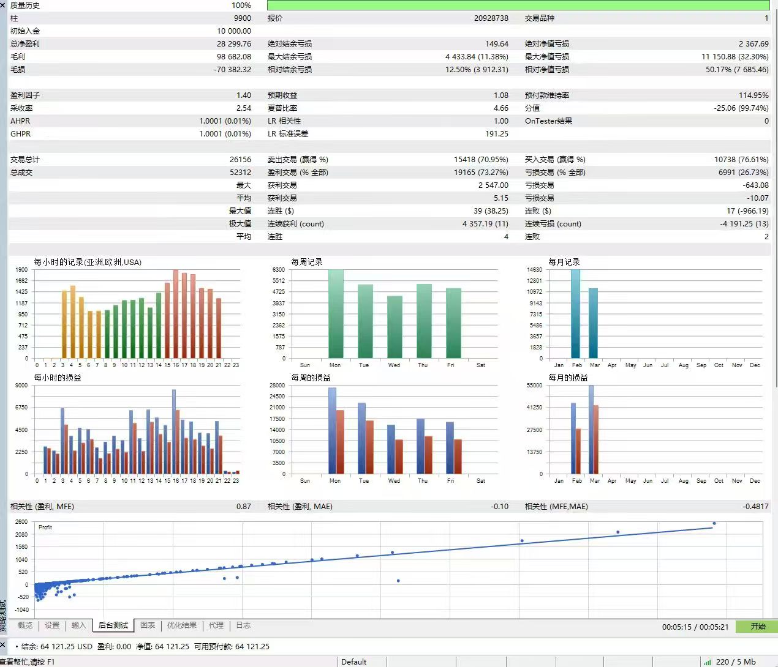Open the 日志 tab
The width and height of the screenshot is (778, 667).
point(243,625)
